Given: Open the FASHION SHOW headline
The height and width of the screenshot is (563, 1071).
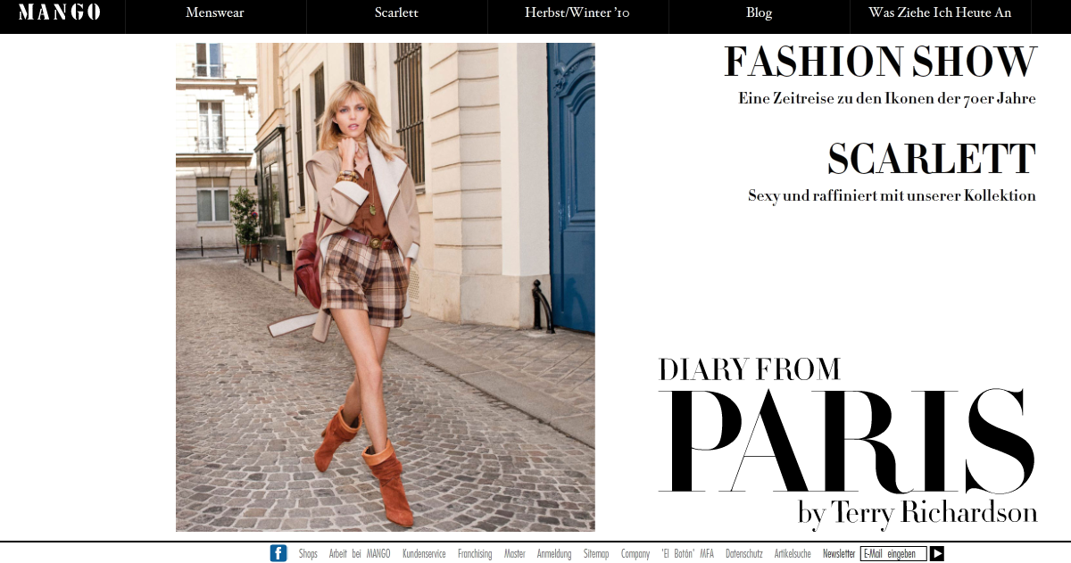Looking at the screenshot, I should (x=880, y=62).
